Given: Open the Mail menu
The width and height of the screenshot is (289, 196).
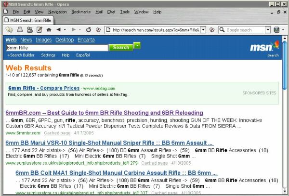Looking at the screenshot, I should tap(99, 12).
